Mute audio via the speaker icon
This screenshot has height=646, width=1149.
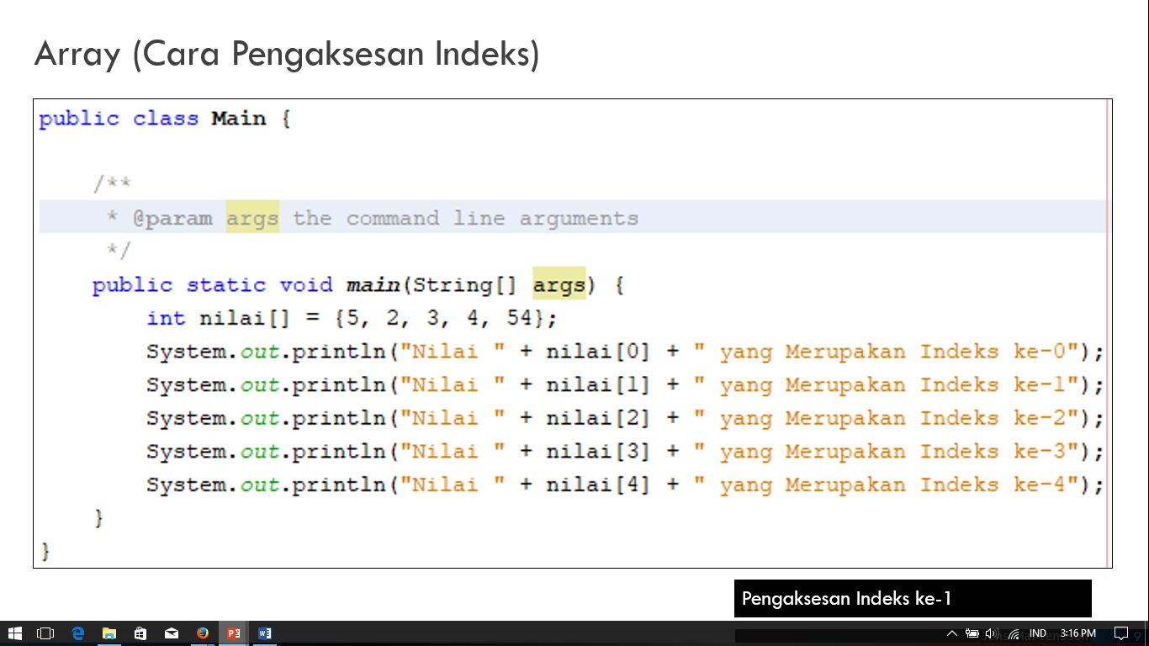991,633
